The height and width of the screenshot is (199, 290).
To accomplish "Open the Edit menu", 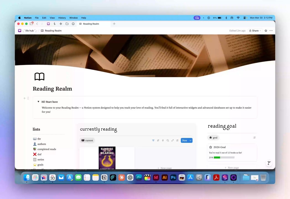I will coord(44,18).
